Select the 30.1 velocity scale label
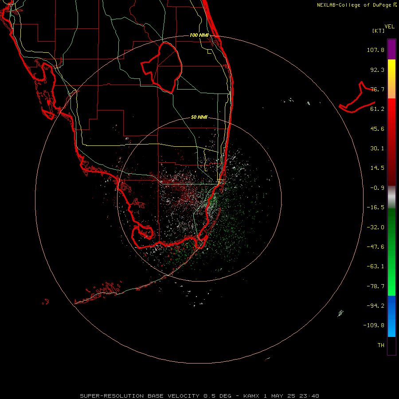The height and width of the screenshot is (399, 399). pos(377,149)
